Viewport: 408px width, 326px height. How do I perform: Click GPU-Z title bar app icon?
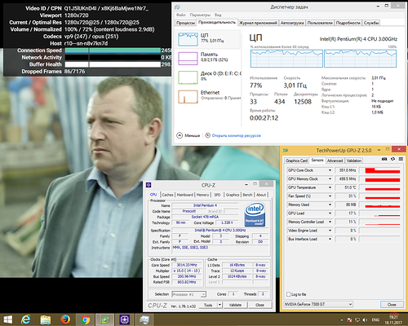pyautogui.click(x=286, y=150)
